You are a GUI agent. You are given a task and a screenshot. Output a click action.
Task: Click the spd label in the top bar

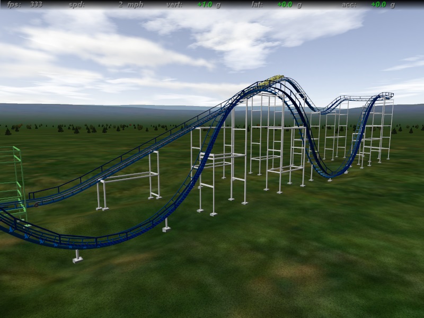point(76,4)
